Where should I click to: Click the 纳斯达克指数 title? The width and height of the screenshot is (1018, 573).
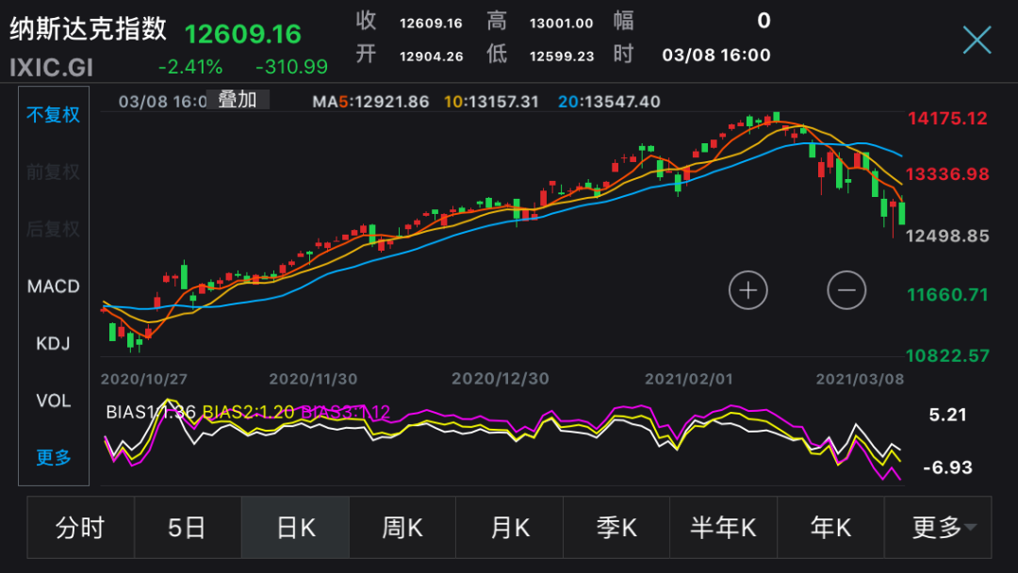pos(88,29)
